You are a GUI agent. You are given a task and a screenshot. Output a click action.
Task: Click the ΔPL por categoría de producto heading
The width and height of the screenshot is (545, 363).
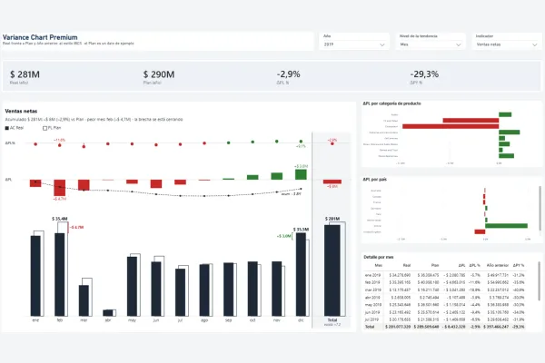[392, 103]
